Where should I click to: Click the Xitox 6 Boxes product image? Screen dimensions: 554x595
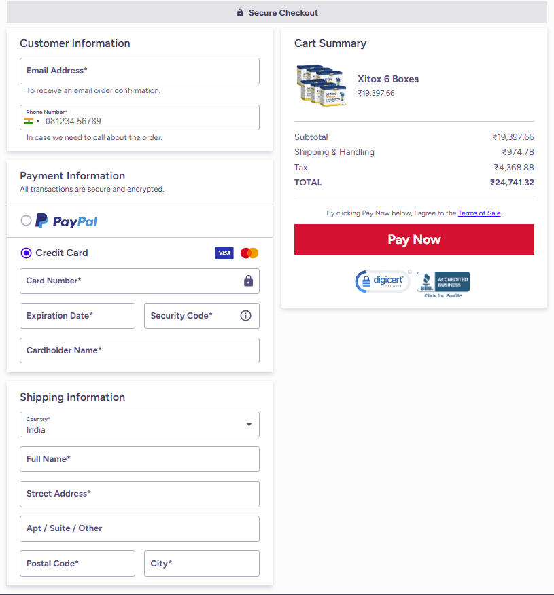[321, 85]
